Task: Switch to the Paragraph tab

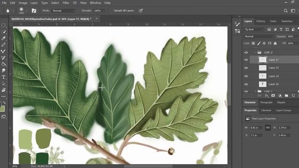Action: click(266, 103)
